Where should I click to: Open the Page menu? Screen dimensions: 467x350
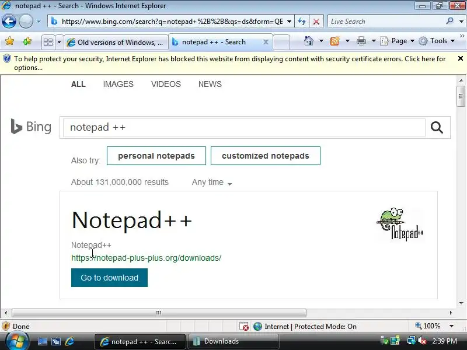[398, 41]
